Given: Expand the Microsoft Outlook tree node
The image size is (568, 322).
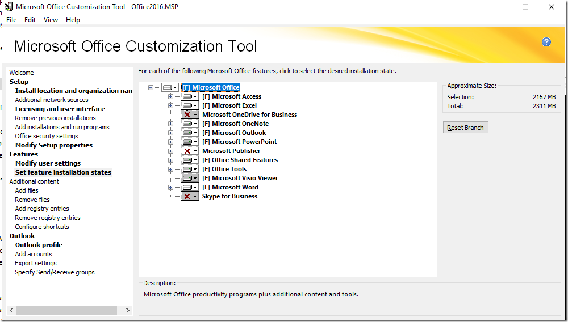Looking at the screenshot, I should coord(170,133).
